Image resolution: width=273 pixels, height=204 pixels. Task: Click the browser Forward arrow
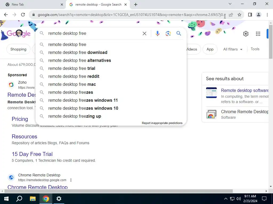coord(14,15)
